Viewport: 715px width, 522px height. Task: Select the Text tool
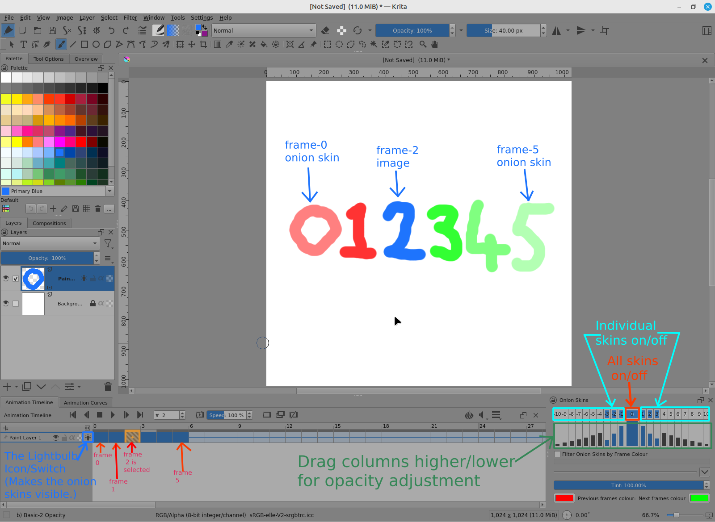click(x=23, y=44)
